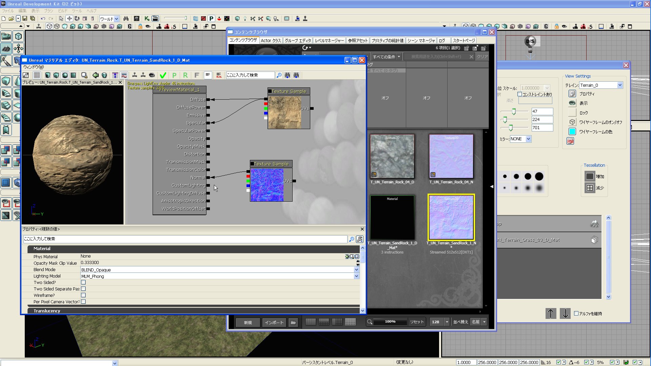Check the alpha preserve checkbox
651x366 pixels.
(x=576, y=313)
